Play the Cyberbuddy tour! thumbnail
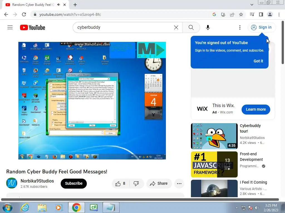This screenshot has height=213, width=285. point(214,136)
